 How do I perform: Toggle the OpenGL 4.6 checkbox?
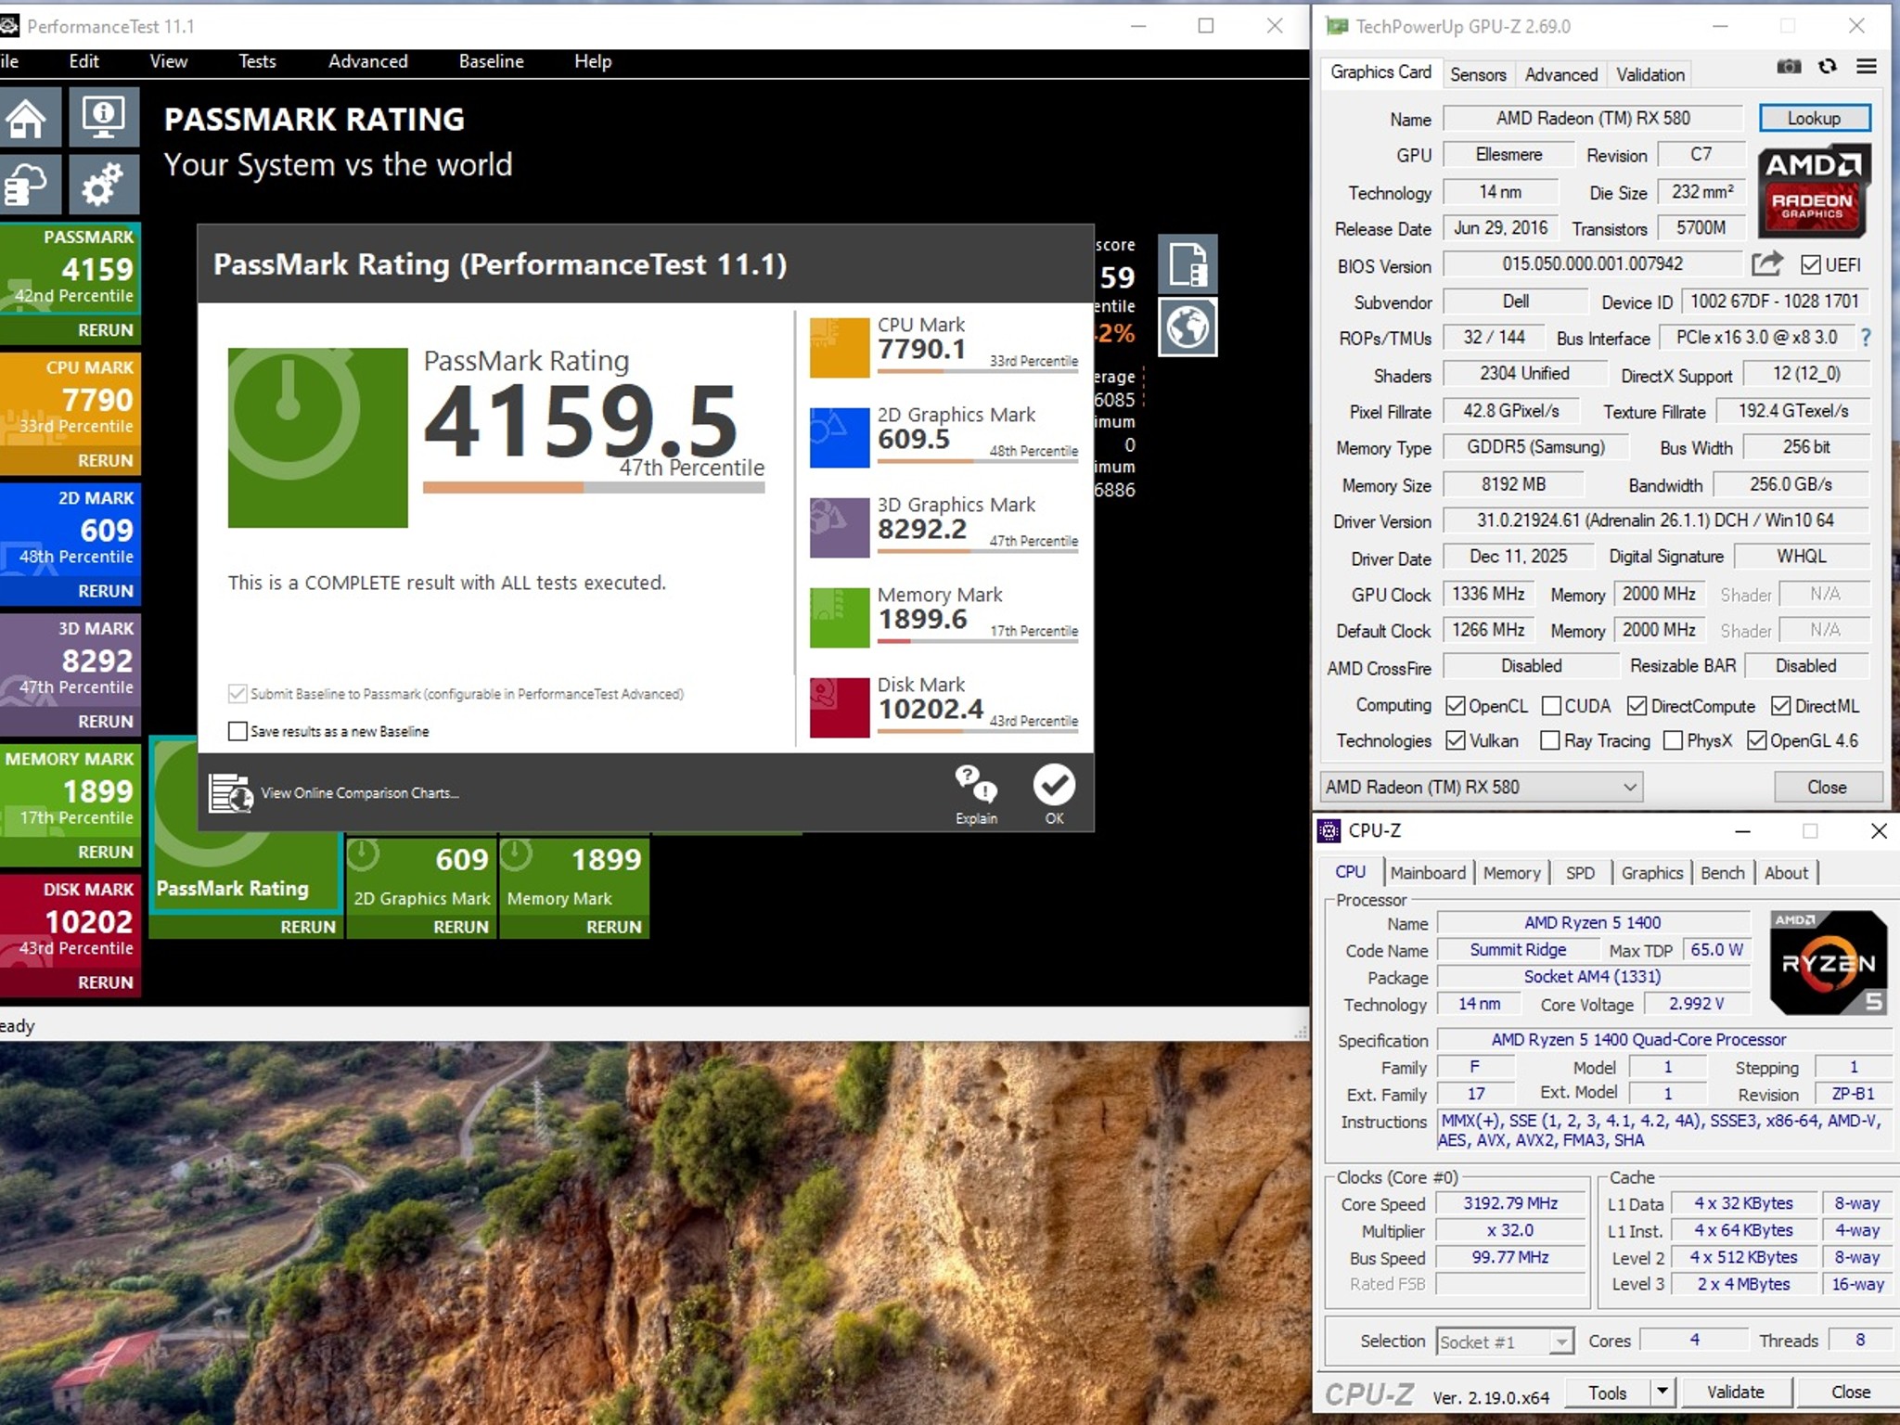[x=1756, y=740]
